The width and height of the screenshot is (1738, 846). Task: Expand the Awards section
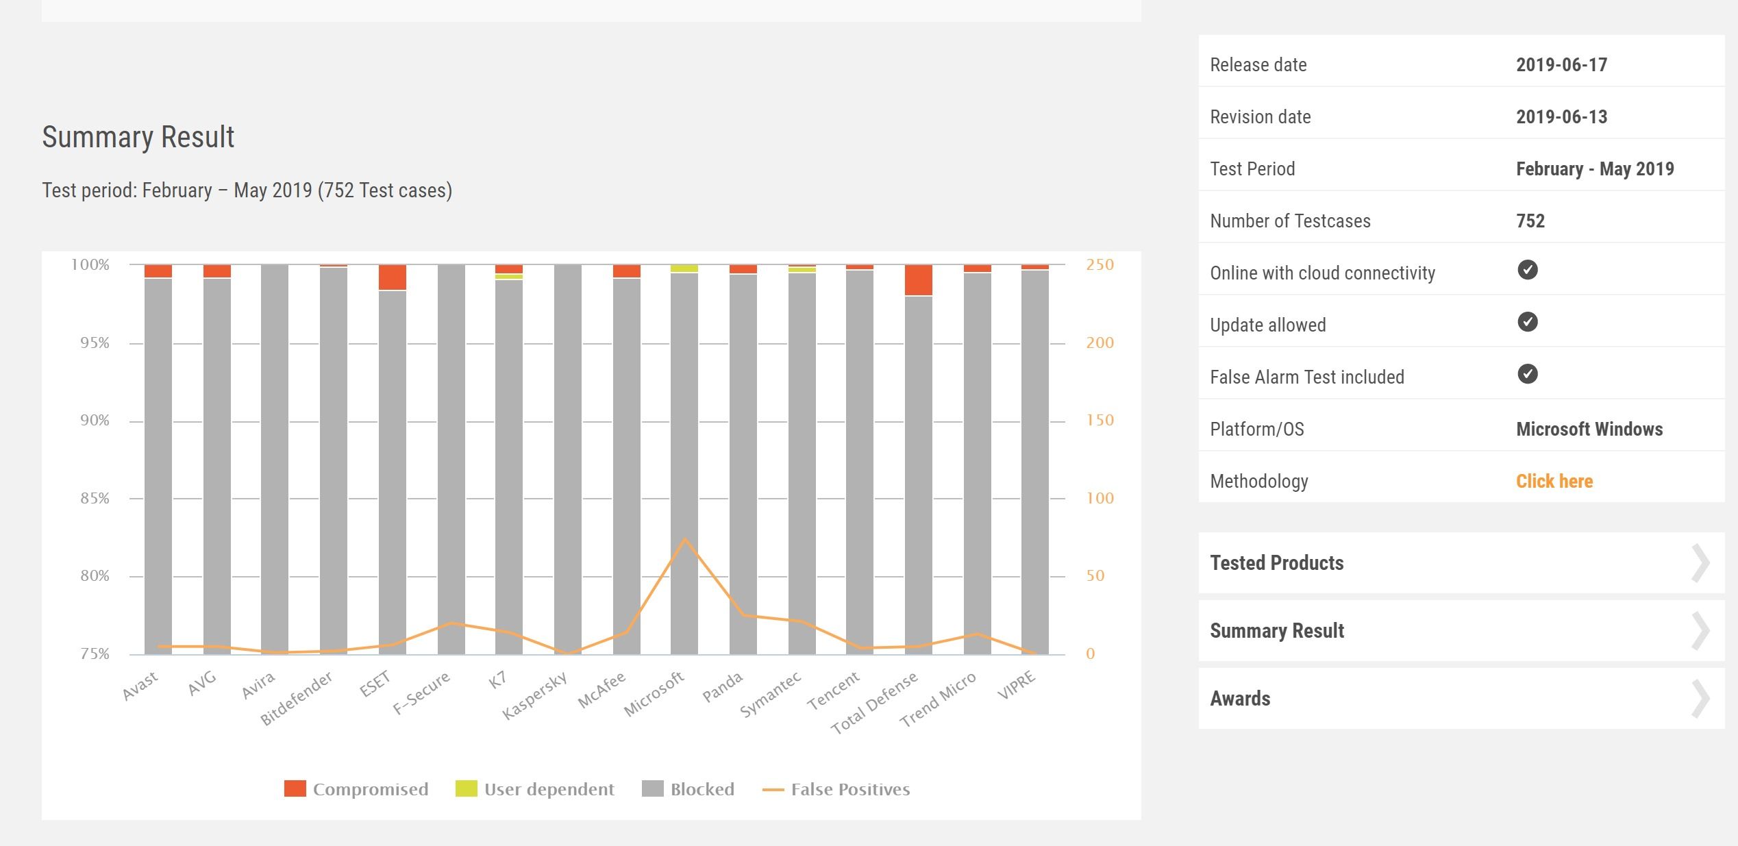point(1461,698)
